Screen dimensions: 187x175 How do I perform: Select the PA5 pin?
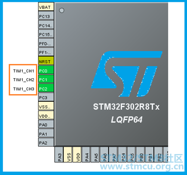[x=95, y=154]
